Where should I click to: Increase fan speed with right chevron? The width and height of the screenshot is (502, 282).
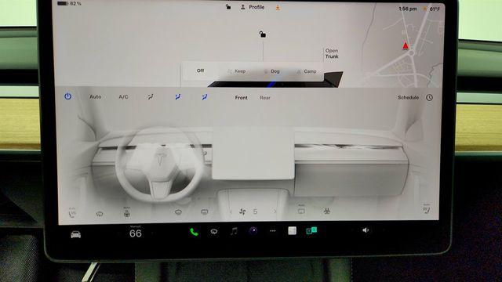pyautogui.click(x=275, y=211)
